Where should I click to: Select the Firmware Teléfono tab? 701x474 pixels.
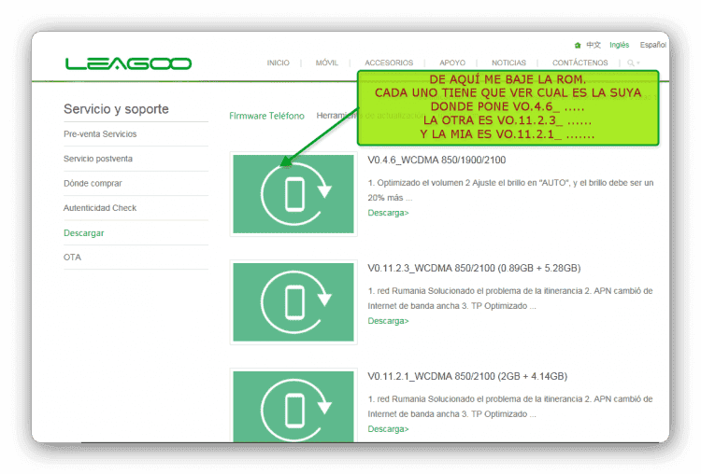tap(267, 116)
